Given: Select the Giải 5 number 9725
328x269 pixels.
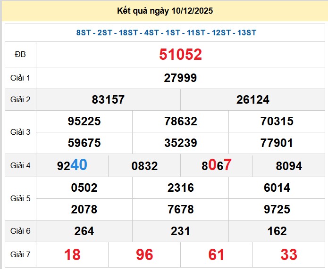Looking at the screenshot, I should tap(277, 210).
